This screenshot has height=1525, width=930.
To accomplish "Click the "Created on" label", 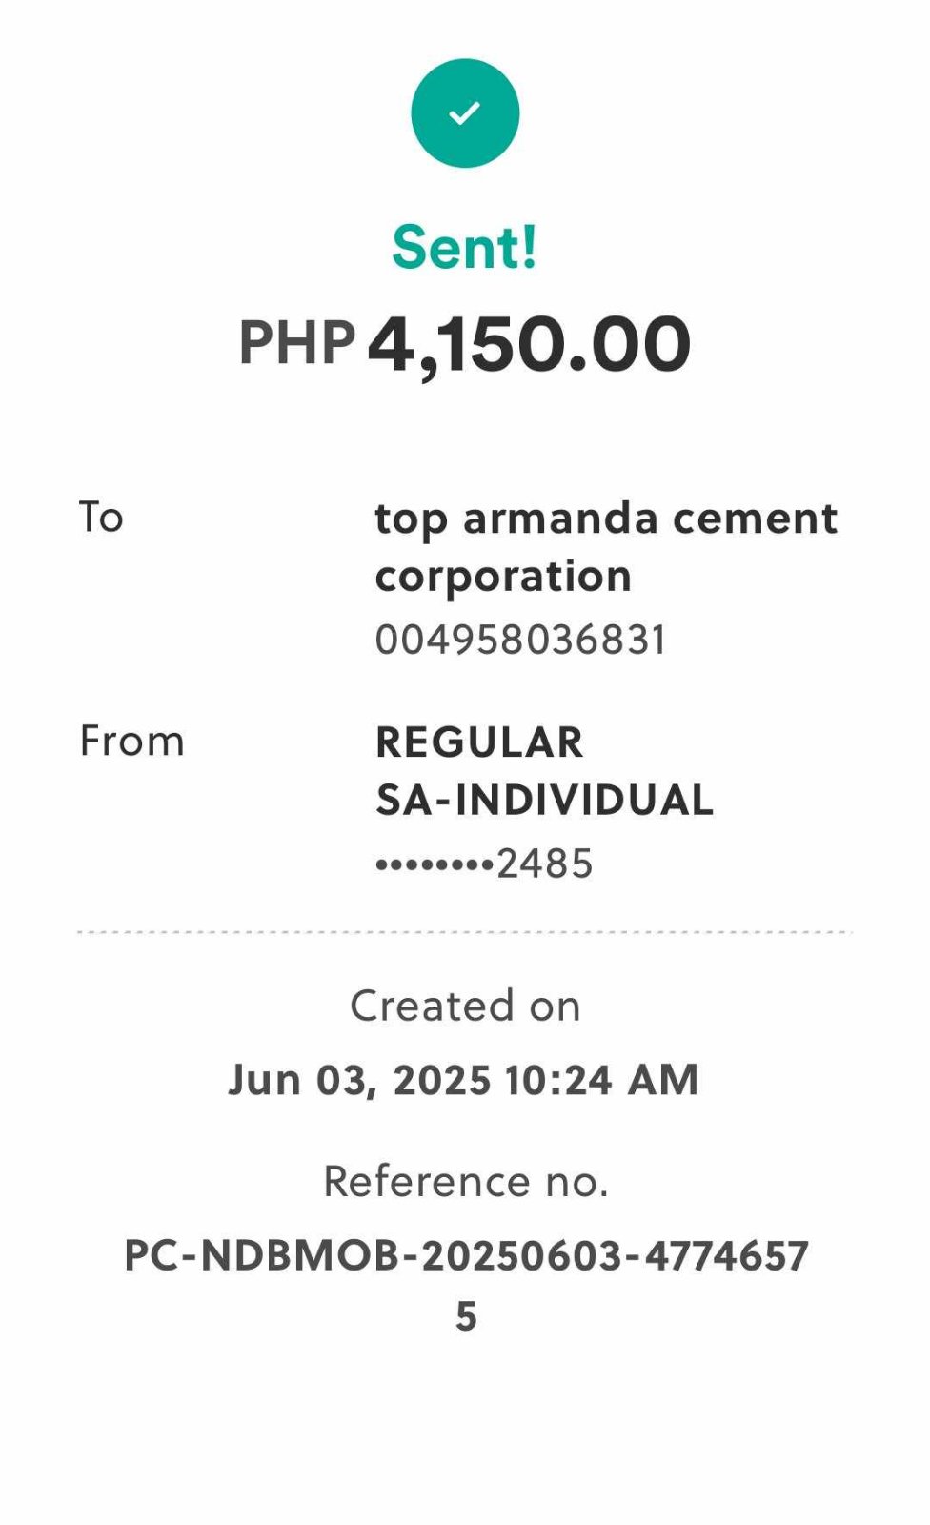I will 465,1006.
